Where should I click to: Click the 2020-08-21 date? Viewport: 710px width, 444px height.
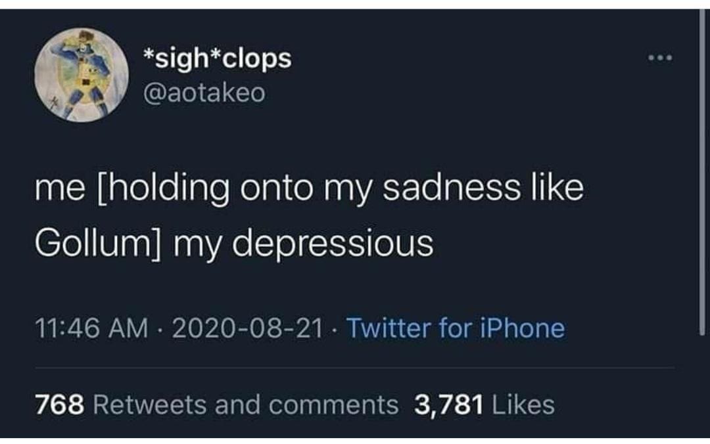[x=247, y=328]
